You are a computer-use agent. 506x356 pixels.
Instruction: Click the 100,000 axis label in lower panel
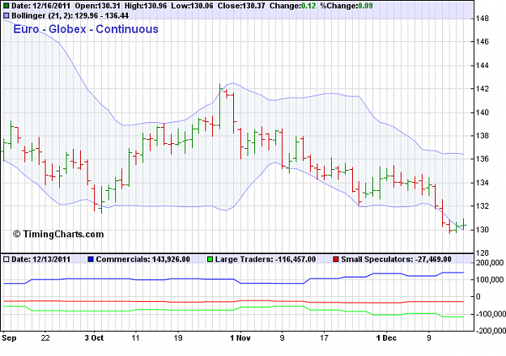[490, 280]
